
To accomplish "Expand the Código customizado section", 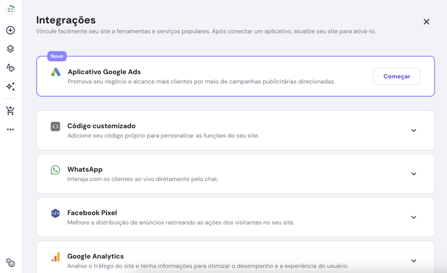I will click(x=413, y=130).
